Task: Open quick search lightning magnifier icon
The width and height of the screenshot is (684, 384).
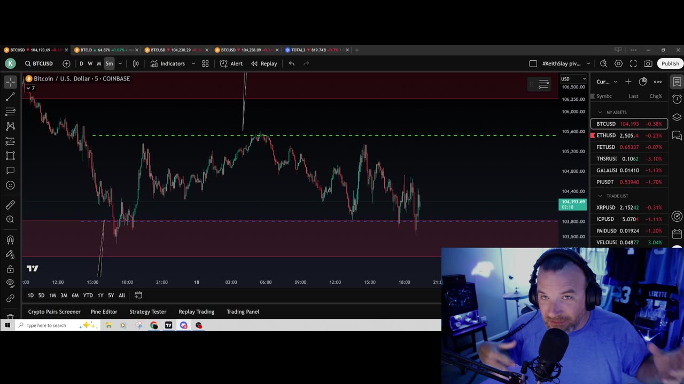Action: 603,63
